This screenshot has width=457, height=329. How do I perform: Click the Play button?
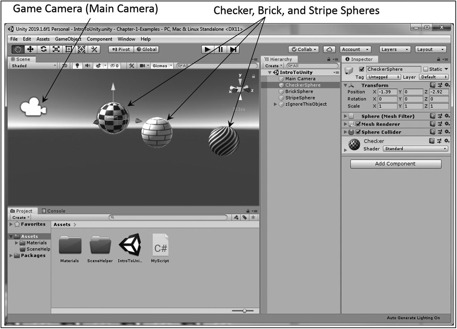[207, 49]
